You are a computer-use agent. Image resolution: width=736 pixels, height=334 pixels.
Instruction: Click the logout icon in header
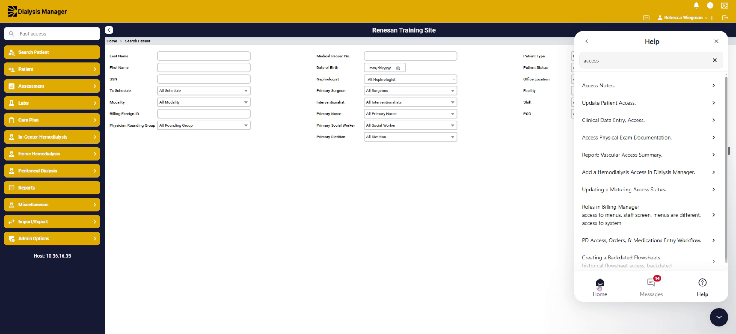click(725, 18)
